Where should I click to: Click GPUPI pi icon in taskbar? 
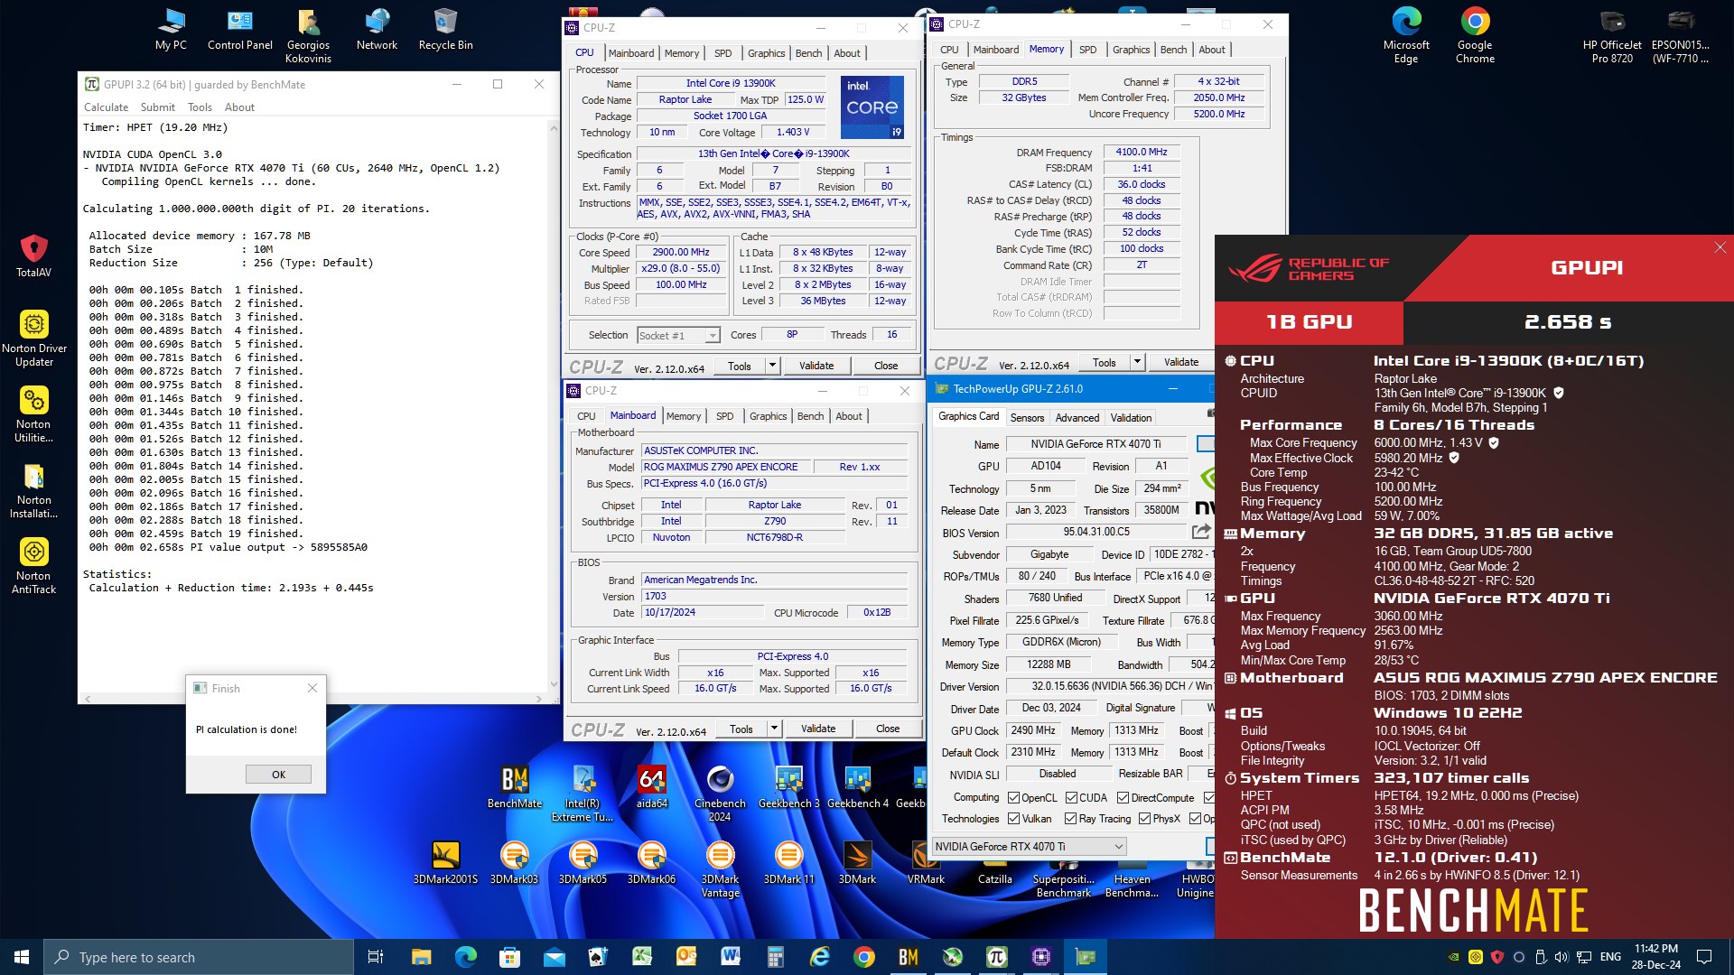[x=997, y=957]
